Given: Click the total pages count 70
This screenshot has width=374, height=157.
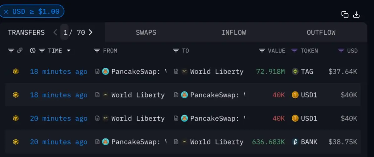Looking at the screenshot, I should (x=81, y=32).
